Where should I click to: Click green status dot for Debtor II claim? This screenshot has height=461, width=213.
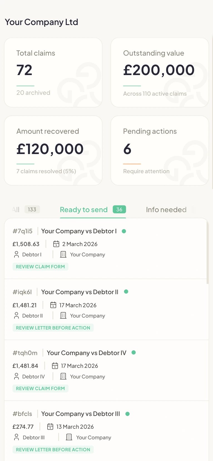coord(126,292)
